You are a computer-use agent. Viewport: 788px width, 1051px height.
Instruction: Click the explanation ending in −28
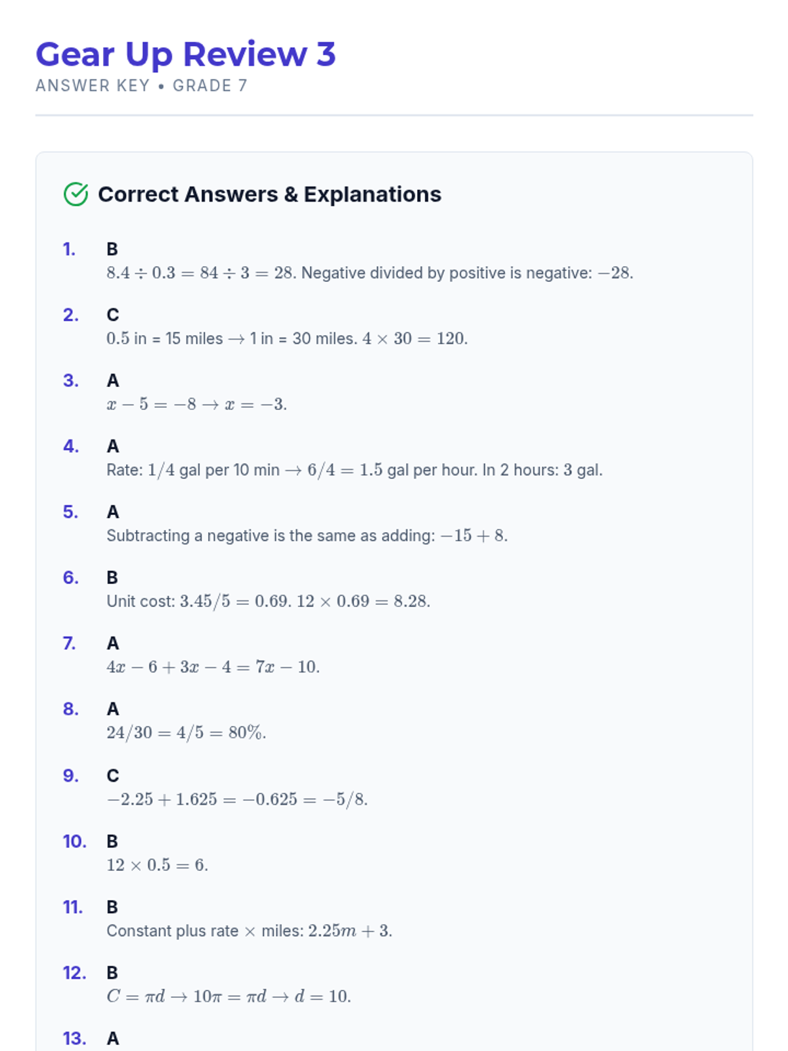tap(370, 273)
